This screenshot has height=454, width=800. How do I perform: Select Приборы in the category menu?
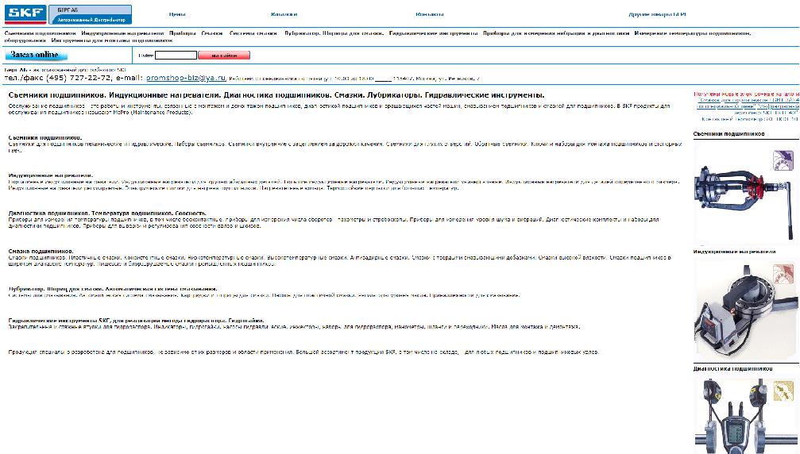183,33
